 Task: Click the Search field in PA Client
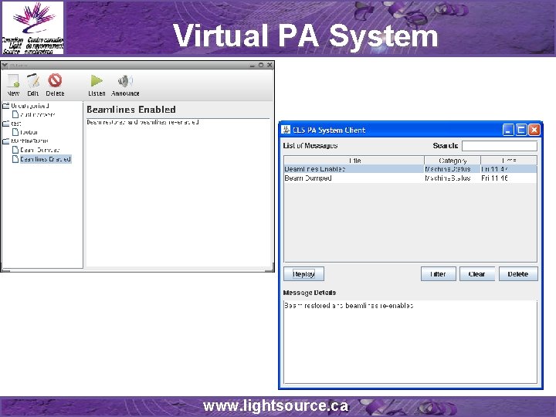click(x=500, y=146)
